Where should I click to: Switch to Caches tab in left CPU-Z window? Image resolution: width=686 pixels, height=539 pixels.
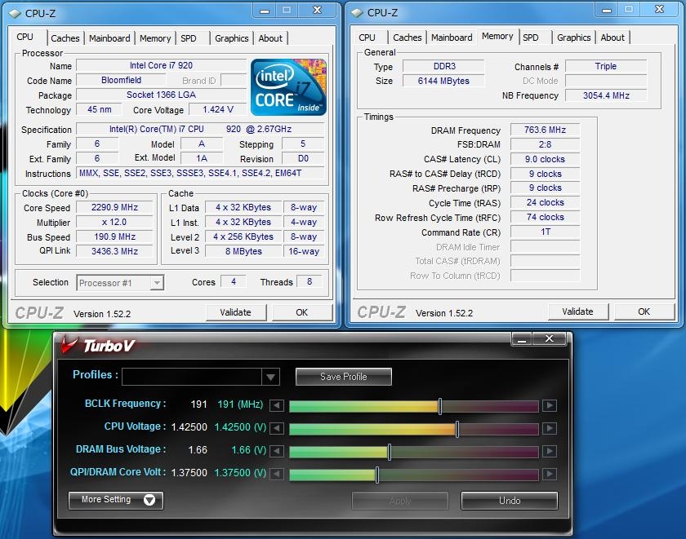tap(65, 38)
